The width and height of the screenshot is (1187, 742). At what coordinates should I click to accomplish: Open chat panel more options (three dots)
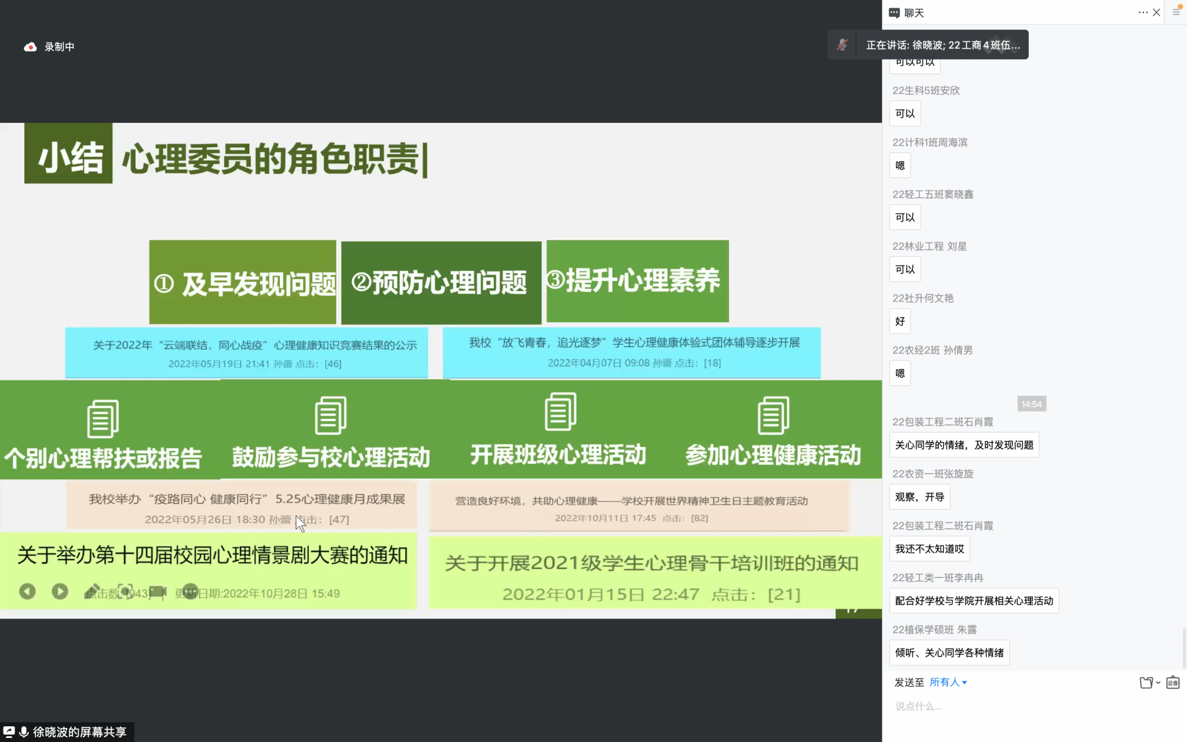pyautogui.click(x=1142, y=12)
